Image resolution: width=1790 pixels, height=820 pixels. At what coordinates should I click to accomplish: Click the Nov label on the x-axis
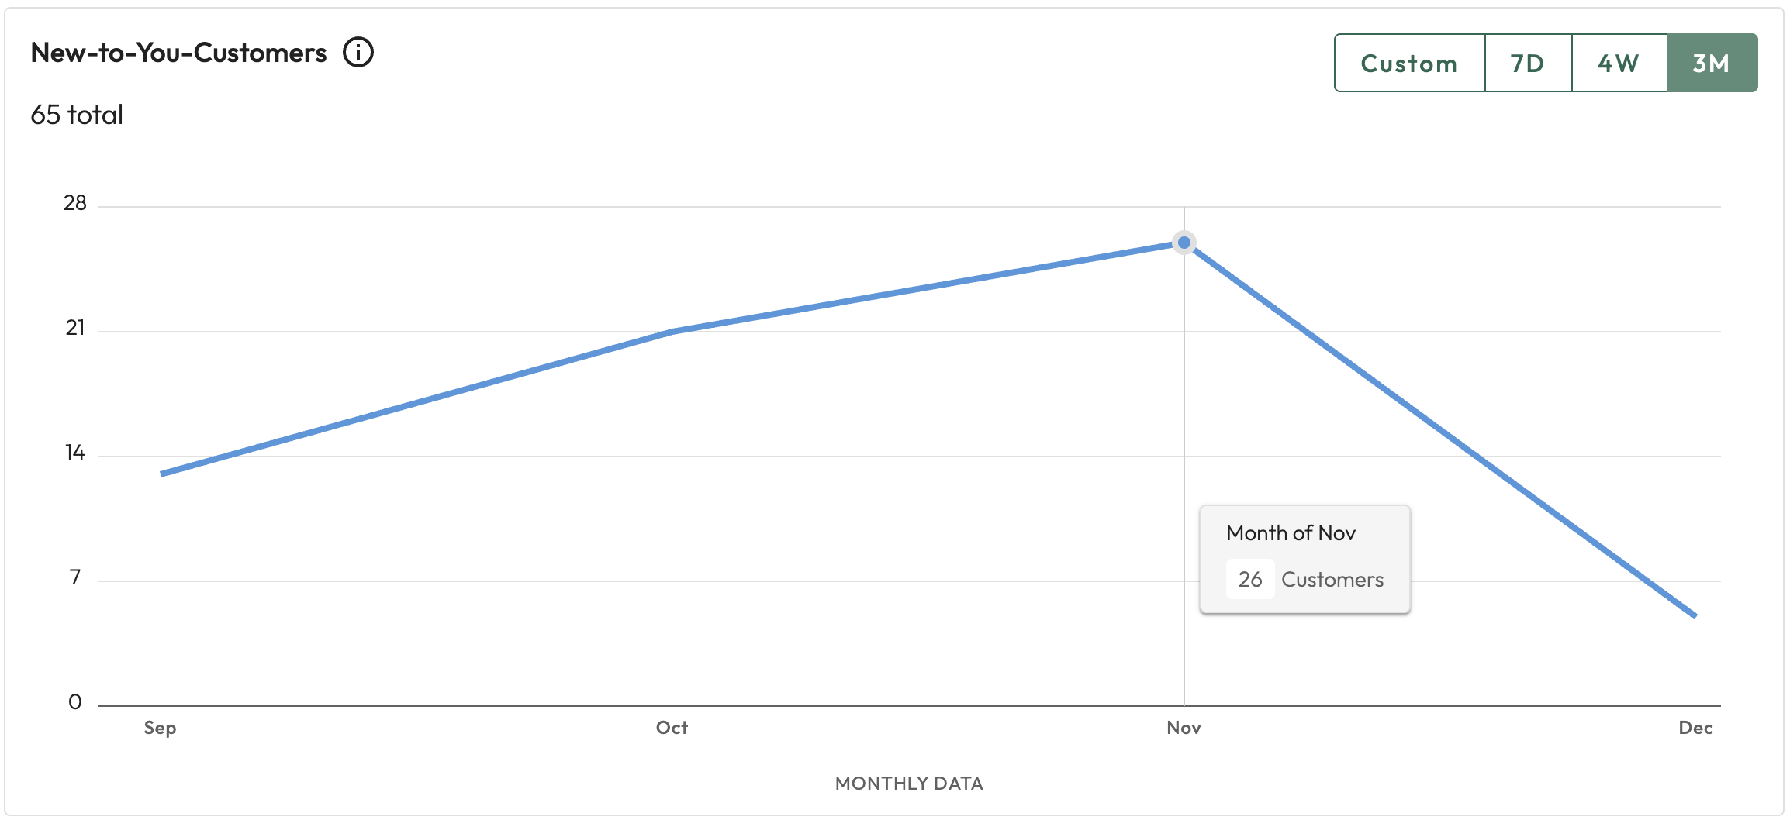(1184, 728)
